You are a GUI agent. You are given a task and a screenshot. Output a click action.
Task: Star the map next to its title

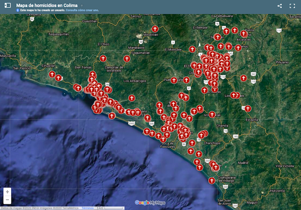click(x=81, y=5)
